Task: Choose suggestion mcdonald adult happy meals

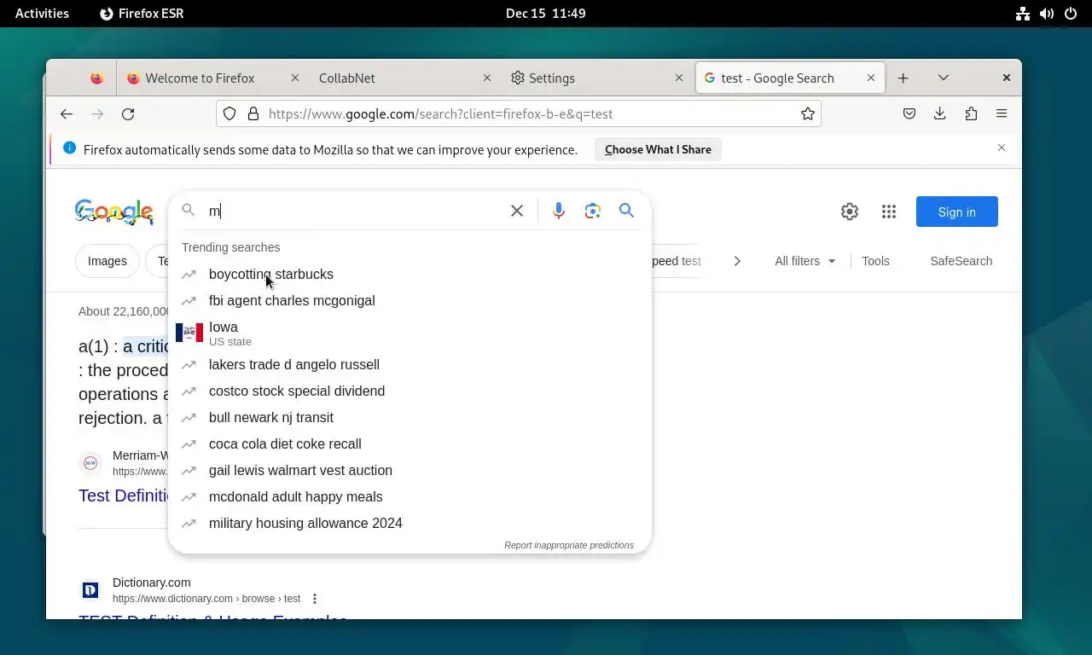Action: (409, 496)
